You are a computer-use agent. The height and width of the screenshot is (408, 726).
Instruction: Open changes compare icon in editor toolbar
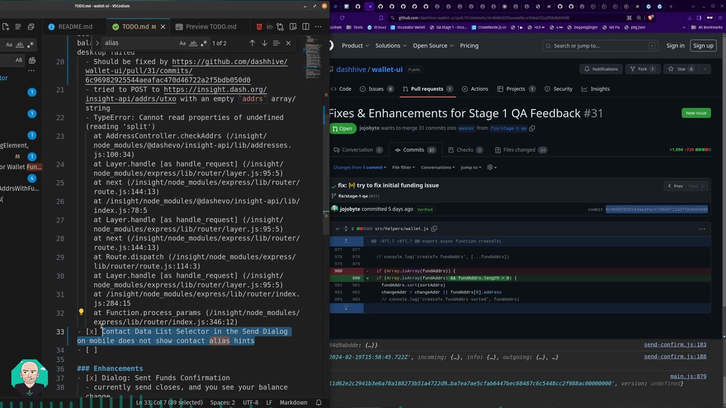281,27
